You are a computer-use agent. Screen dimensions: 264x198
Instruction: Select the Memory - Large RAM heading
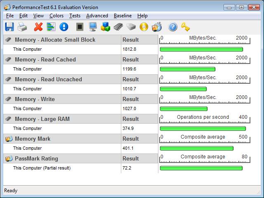42,119
